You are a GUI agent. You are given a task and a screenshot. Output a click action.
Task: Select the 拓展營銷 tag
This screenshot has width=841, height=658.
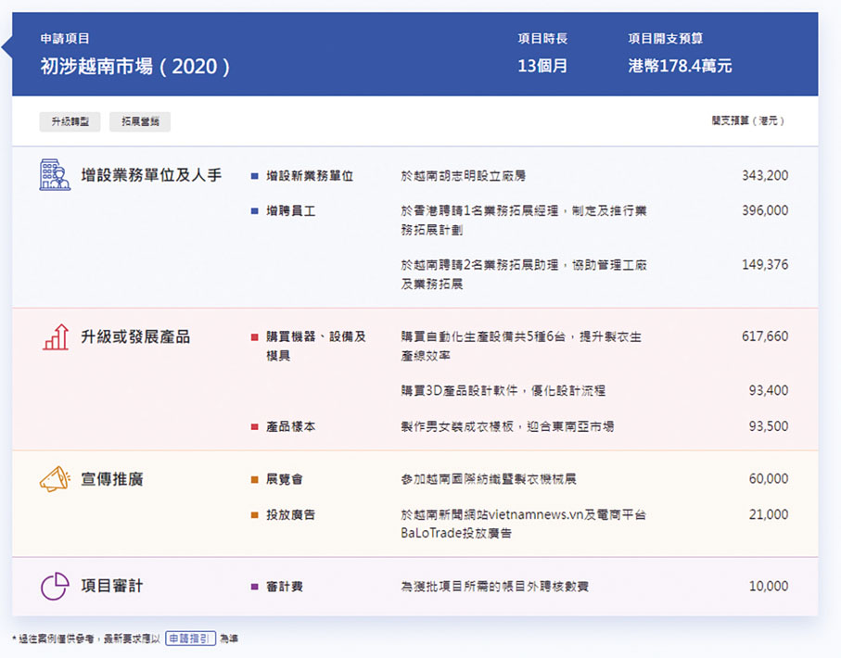click(x=140, y=122)
